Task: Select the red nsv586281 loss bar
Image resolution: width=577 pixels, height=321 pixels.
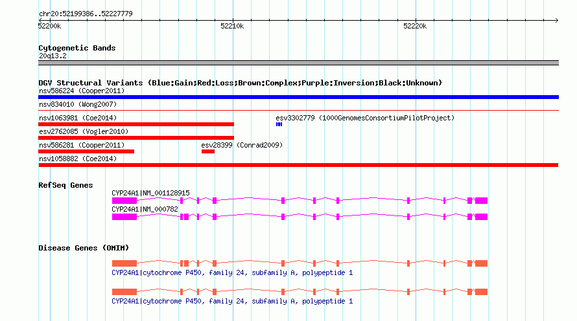Action: point(86,151)
